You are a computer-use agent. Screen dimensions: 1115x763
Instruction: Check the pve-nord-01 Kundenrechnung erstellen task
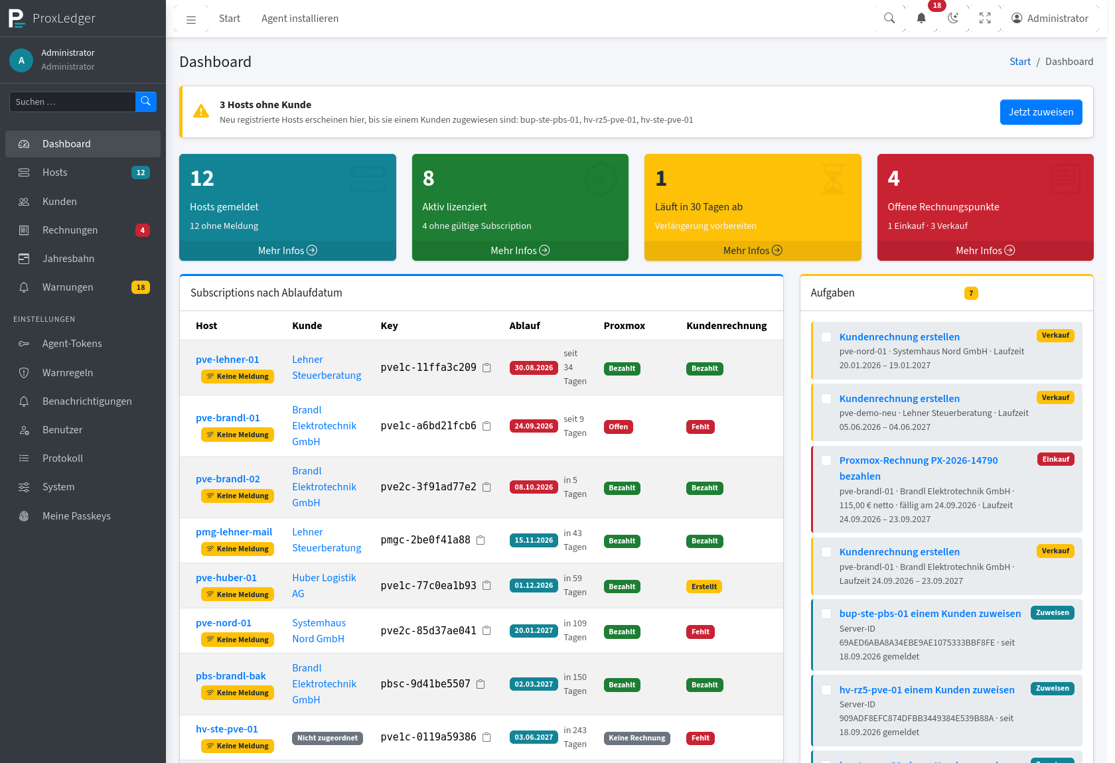tap(826, 337)
